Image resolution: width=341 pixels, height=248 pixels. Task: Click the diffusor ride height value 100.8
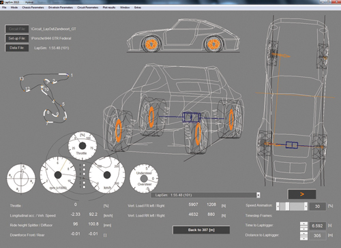click(x=93, y=224)
